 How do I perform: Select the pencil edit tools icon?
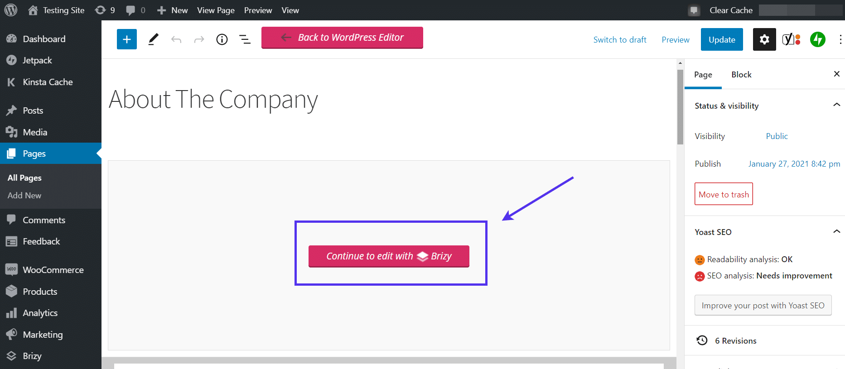pyautogui.click(x=154, y=39)
